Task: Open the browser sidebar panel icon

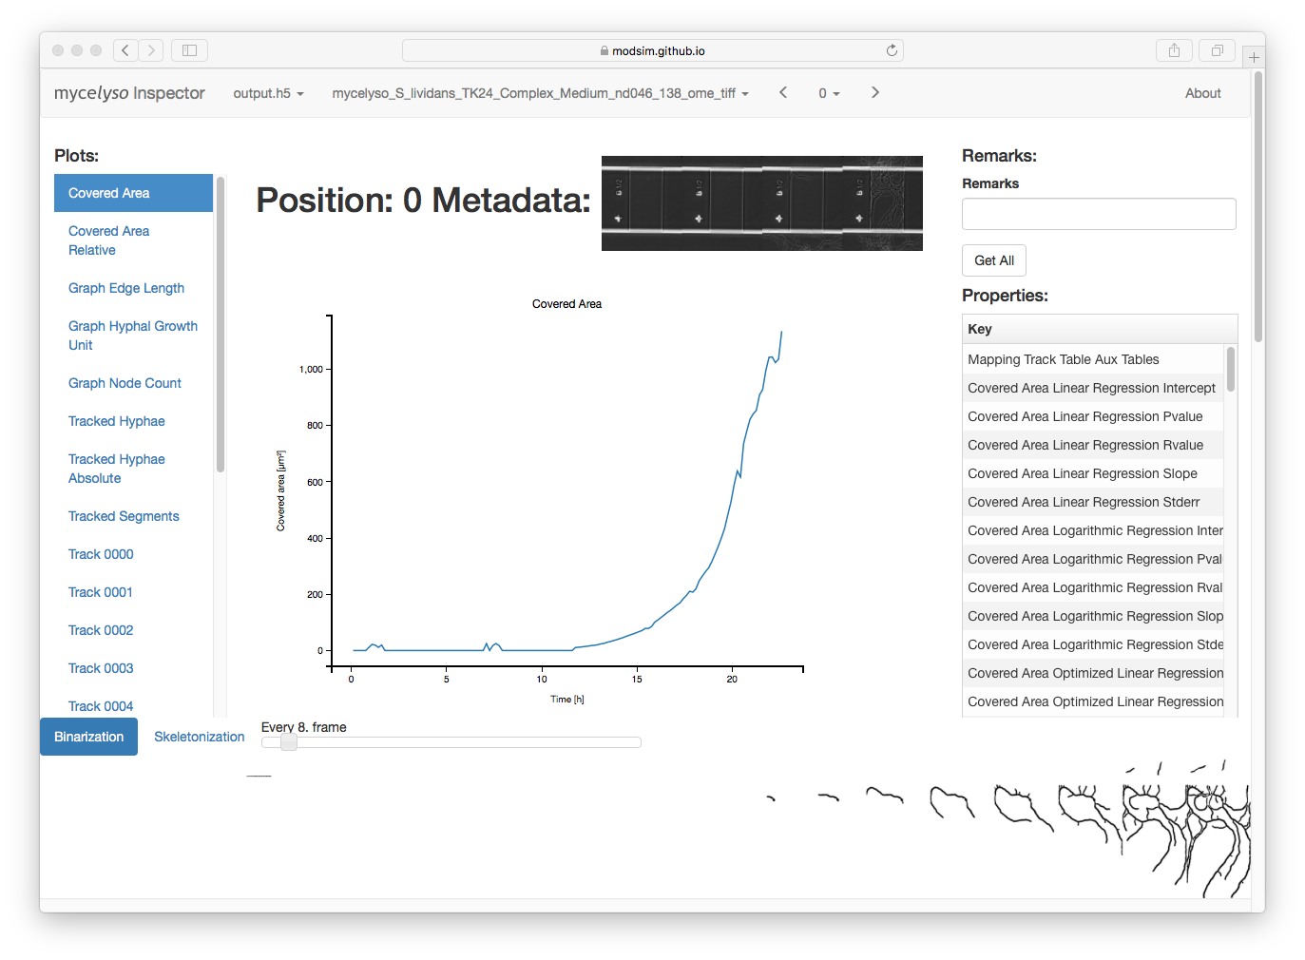Action: pos(189,49)
